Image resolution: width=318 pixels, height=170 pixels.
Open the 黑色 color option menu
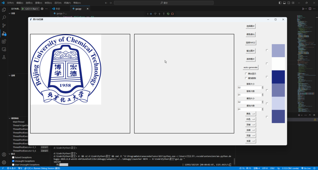click(250, 114)
